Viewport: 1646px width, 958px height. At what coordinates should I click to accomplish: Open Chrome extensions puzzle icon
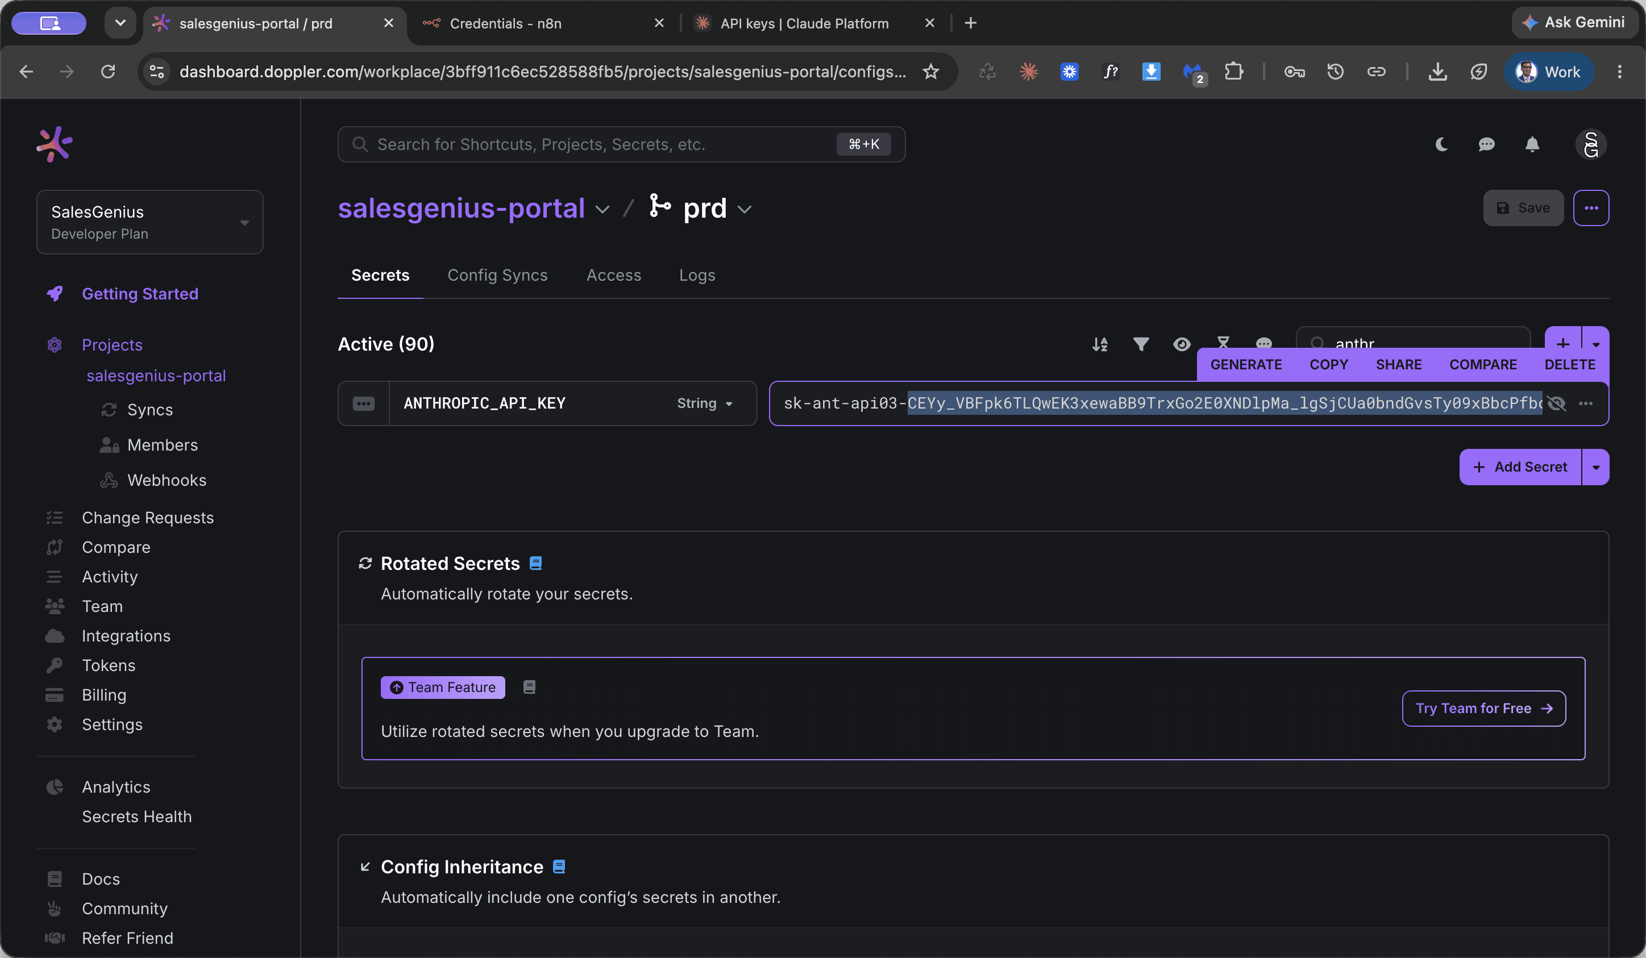pos(1233,72)
